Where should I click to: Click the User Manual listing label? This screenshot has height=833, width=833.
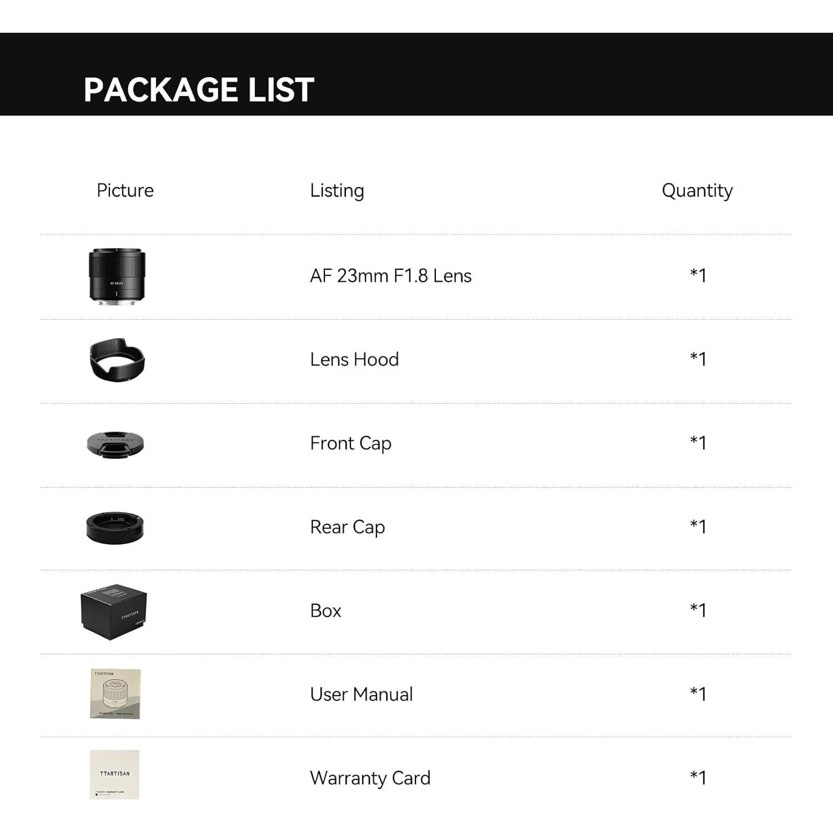coord(361,695)
